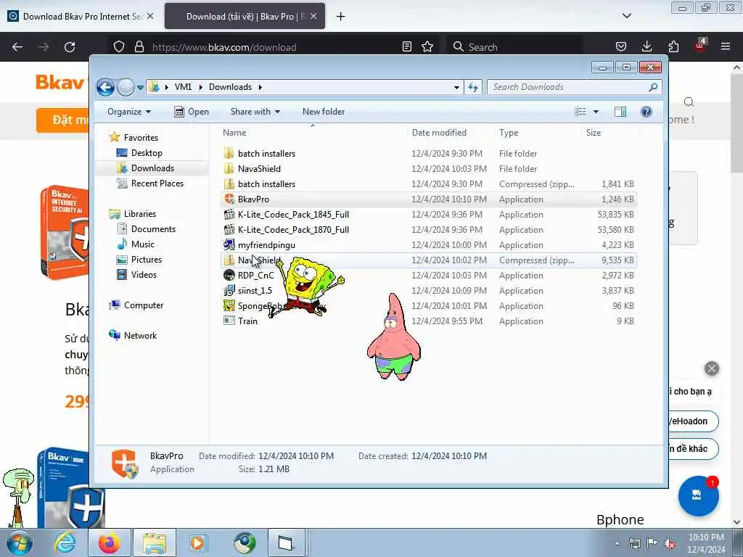Select the Train application file
Viewport: 743px width, 557px height.
pyautogui.click(x=428, y=321)
